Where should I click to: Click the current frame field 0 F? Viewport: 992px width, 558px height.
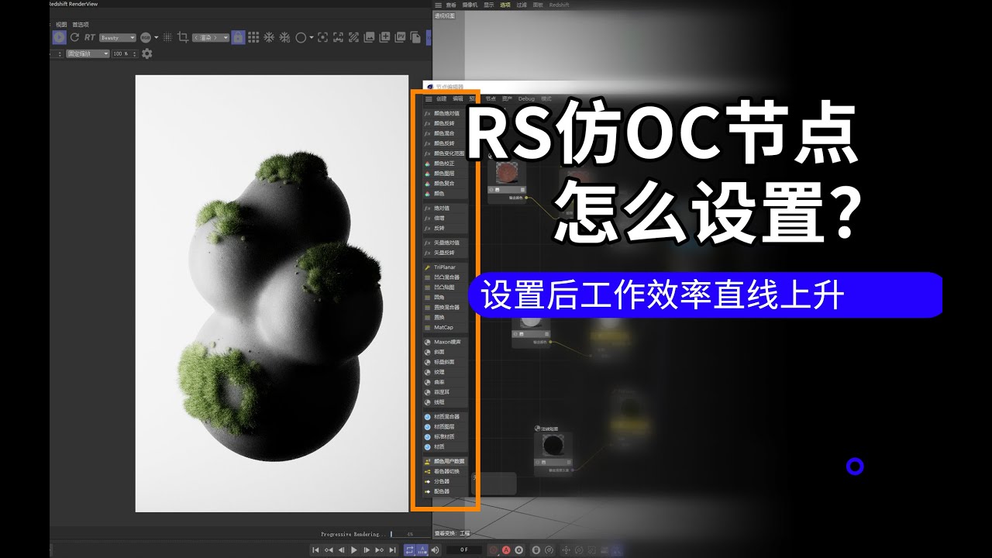coord(464,550)
